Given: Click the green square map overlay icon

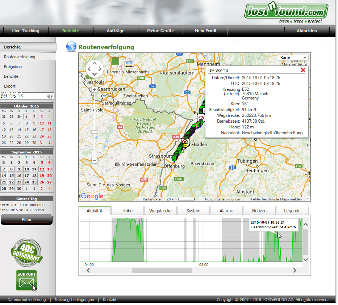Looking at the screenshot, I should [116, 62].
